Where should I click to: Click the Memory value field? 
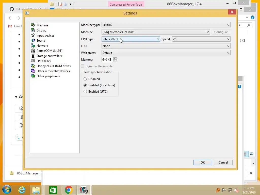(x=107, y=59)
